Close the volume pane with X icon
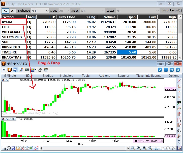Image resolution: width=183 pixels, height=153 pixels. 11,119
